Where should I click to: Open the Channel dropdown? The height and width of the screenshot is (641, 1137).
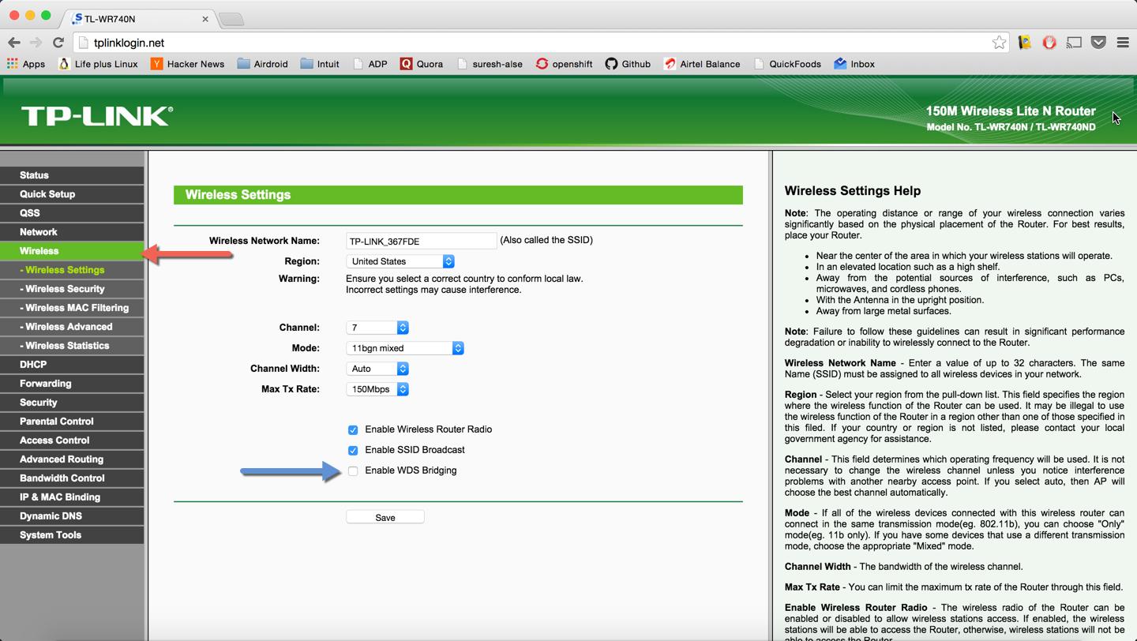[x=377, y=328]
